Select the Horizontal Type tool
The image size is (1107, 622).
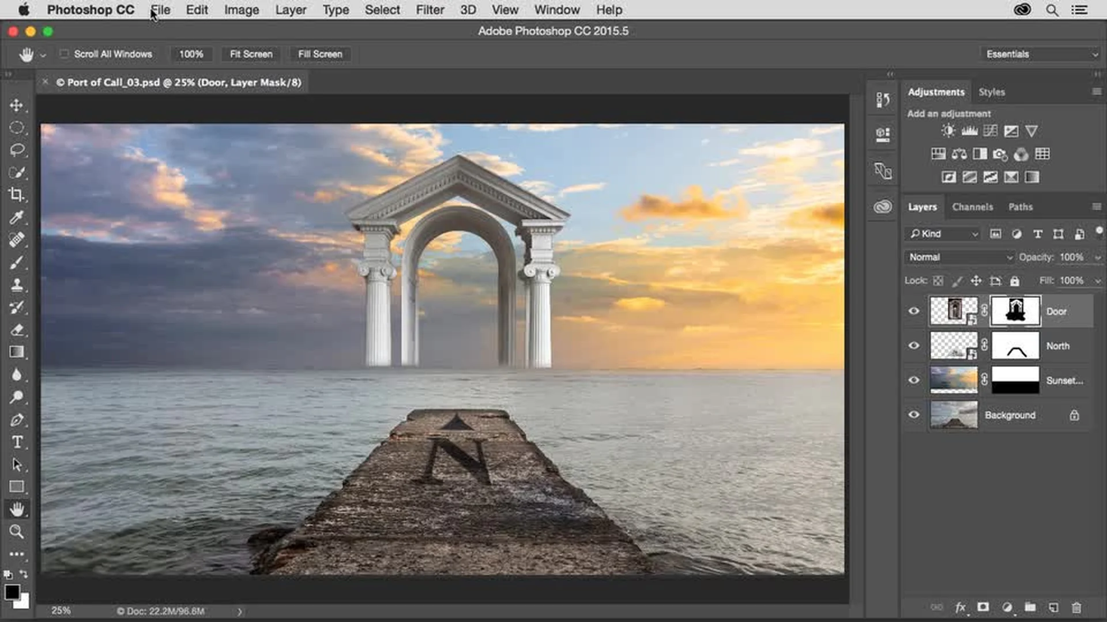(x=16, y=442)
